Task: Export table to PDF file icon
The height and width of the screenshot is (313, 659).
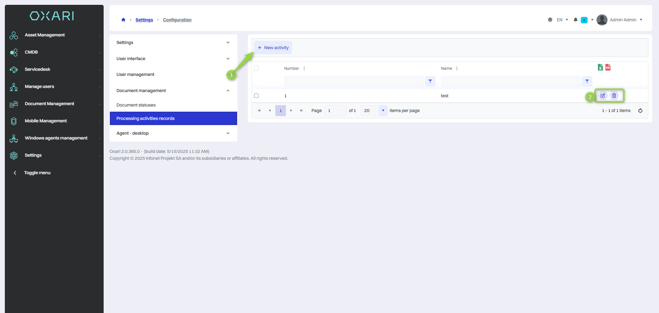Action: pyautogui.click(x=608, y=67)
